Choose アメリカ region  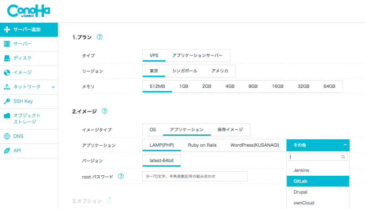(220, 71)
